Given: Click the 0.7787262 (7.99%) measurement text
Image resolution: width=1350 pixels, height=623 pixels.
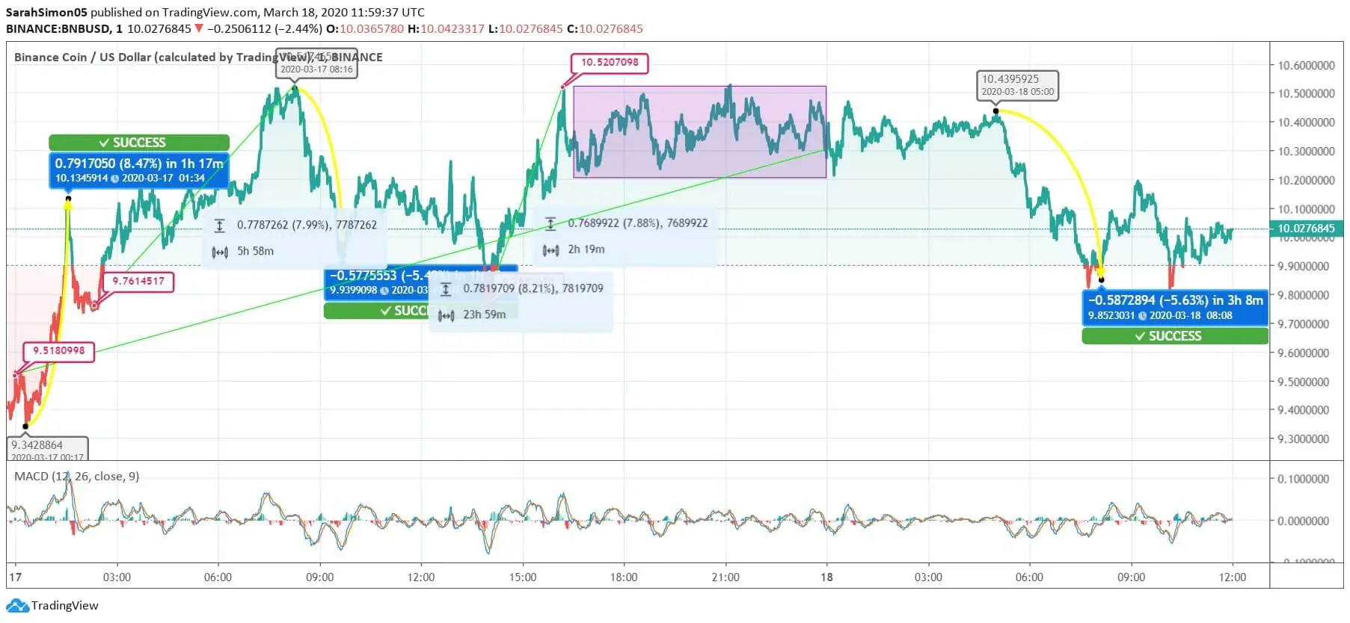Looking at the screenshot, I should click(x=307, y=225).
